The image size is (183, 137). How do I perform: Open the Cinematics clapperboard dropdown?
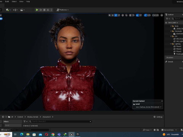pyautogui.click(x=22, y=10)
